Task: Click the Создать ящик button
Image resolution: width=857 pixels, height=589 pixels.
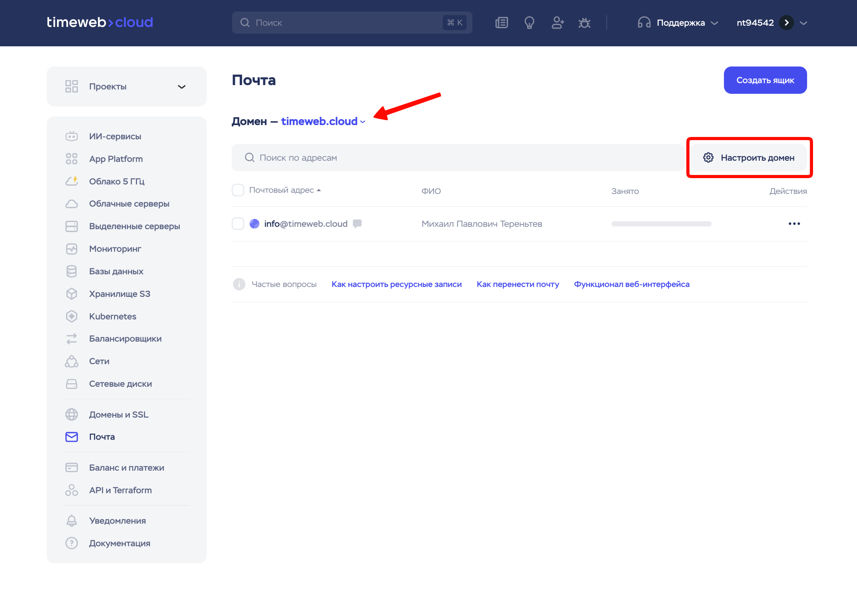Action: coord(765,80)
